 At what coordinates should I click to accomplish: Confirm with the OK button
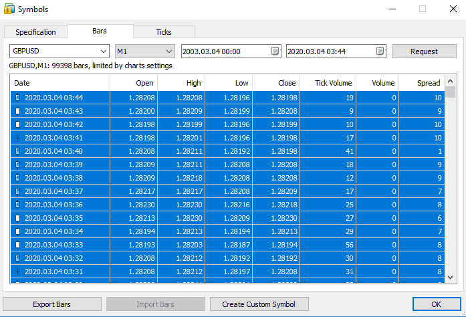tap(437, 304)
